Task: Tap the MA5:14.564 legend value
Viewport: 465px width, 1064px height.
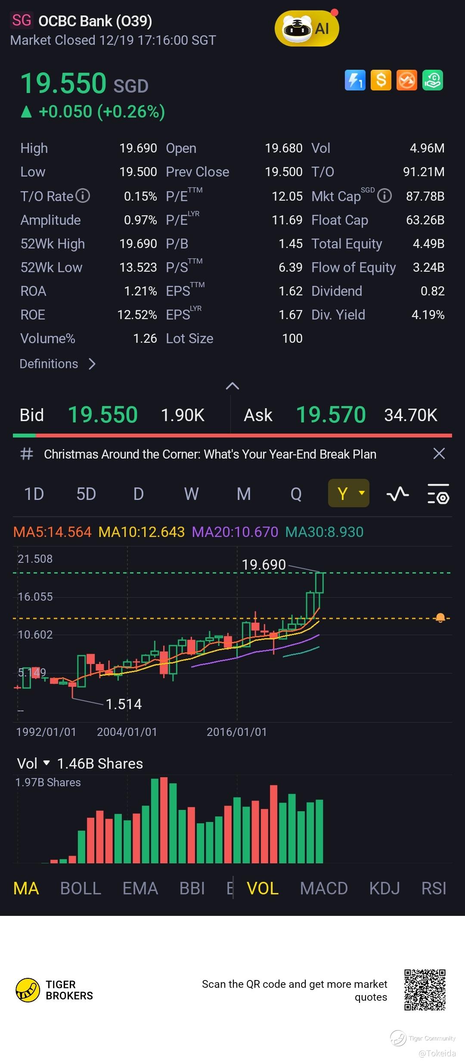Action: 53,532
